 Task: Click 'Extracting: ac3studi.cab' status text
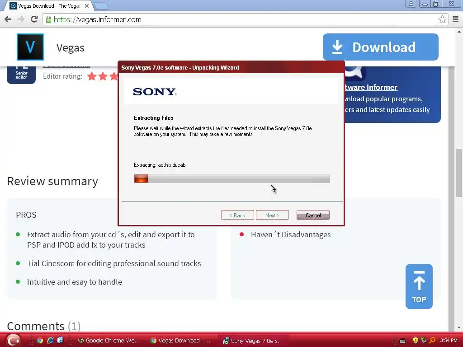[x=160, y=165]
